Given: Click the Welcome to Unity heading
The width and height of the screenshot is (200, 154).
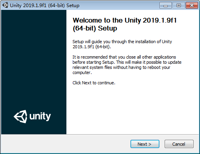Looking at the screenshot, I should click(124, 24).
